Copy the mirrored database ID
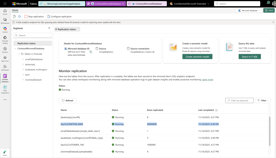The height and width of the screenshot is (158, 276). (91, 52)
